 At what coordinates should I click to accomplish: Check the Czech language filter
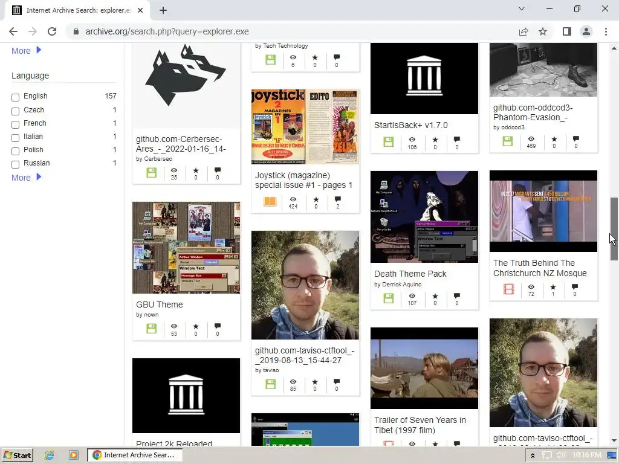click(15, 111)
